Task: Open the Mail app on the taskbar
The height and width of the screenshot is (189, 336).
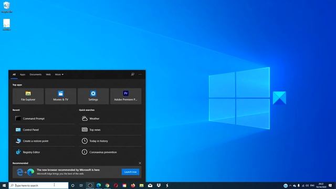Action: pyautogui.click(x=150, y=185)
